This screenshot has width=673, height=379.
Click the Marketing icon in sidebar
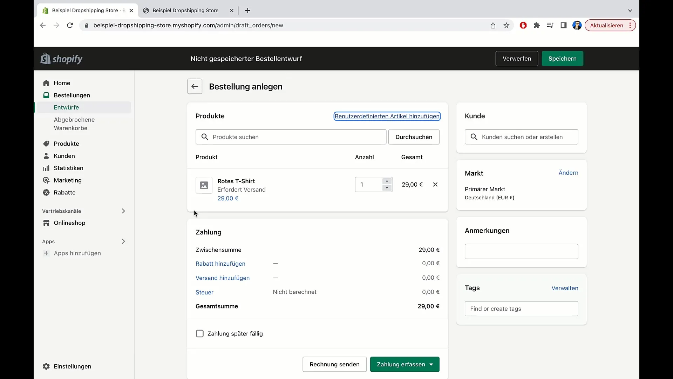pos(46,180)
